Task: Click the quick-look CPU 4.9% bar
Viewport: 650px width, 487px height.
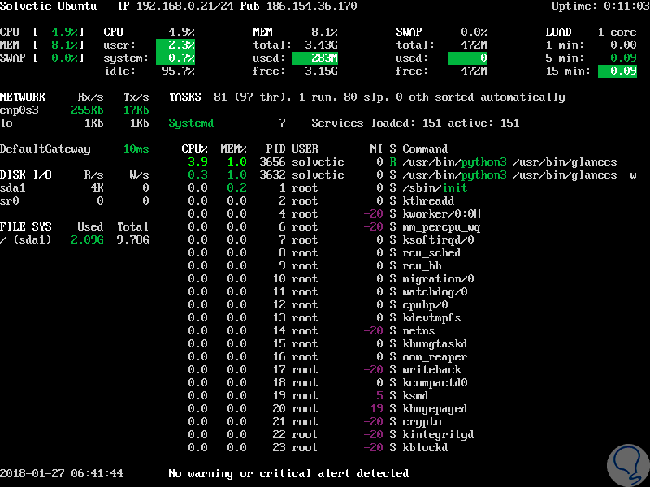Action: (41, 32)
